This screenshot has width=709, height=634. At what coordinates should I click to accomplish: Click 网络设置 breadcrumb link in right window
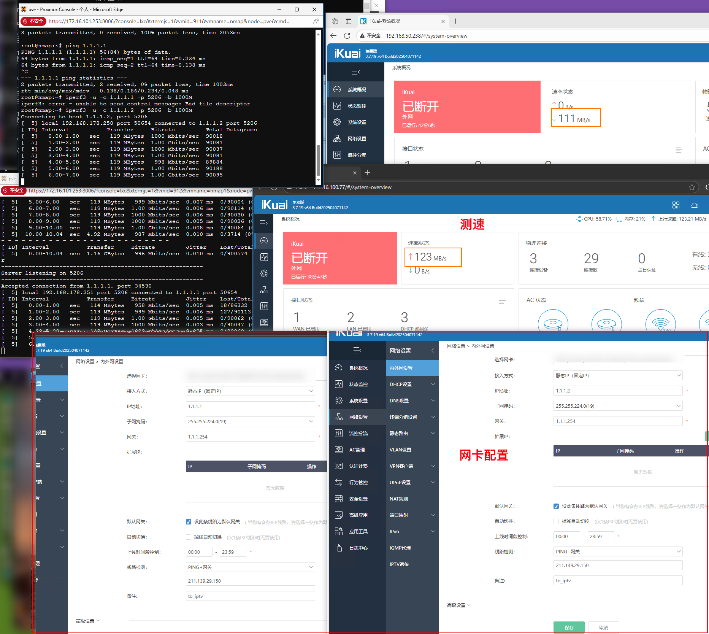pyautogui.click(x=456, y=346)
